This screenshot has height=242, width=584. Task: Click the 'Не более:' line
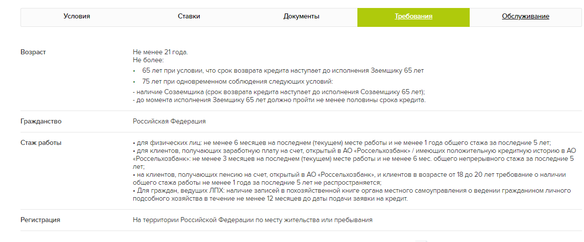click(x=146, y=60)
